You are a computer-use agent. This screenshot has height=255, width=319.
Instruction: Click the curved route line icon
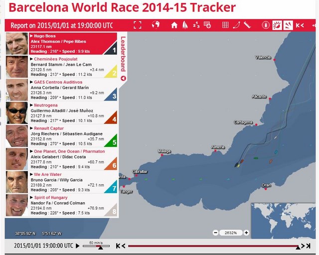236,25
